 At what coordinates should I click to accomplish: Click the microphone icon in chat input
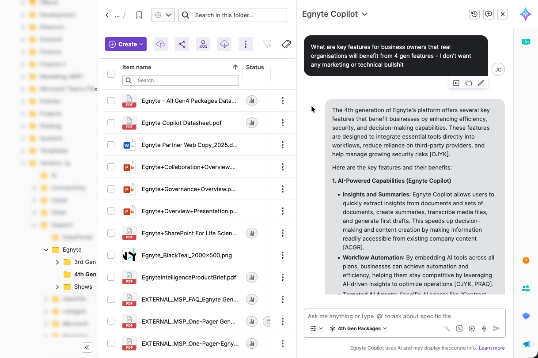click(x=484, y=328)
